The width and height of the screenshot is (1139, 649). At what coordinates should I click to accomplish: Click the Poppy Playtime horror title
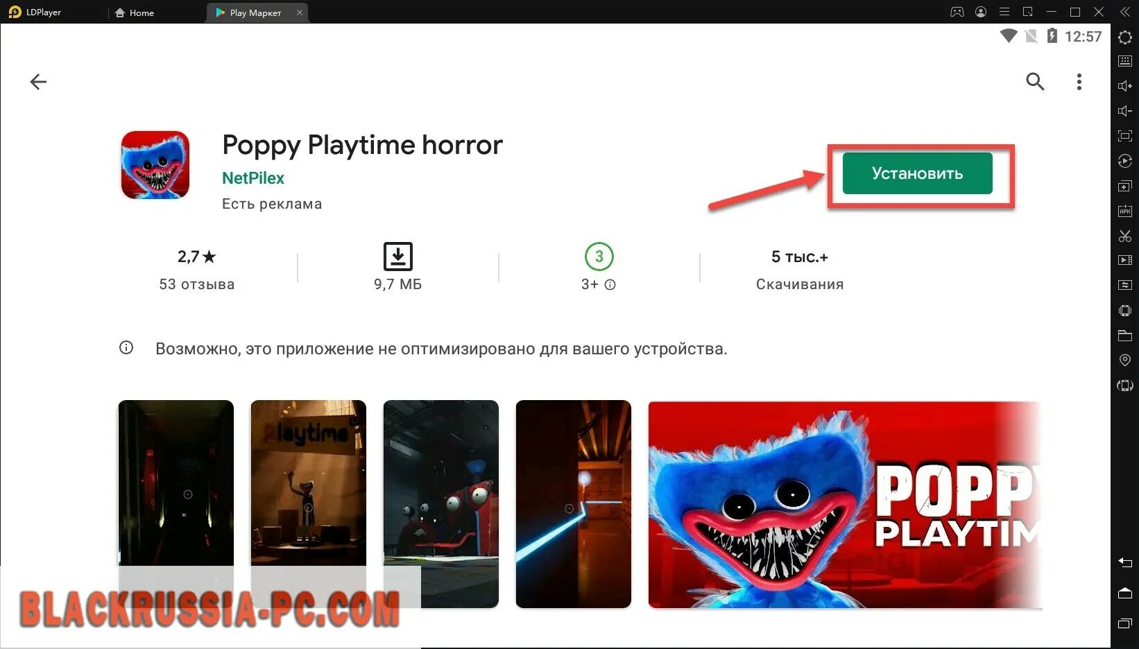(362, 145)
